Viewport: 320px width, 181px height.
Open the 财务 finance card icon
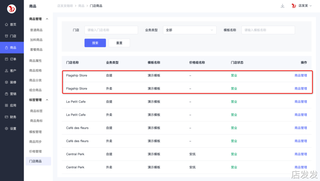click(x=7, y=117)
